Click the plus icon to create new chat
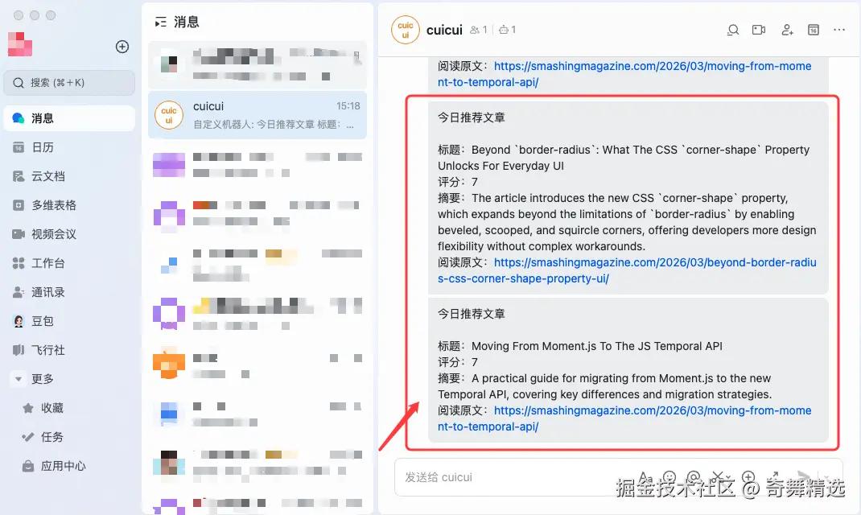Screen dimensions: 861x515 tap(122, 47)
